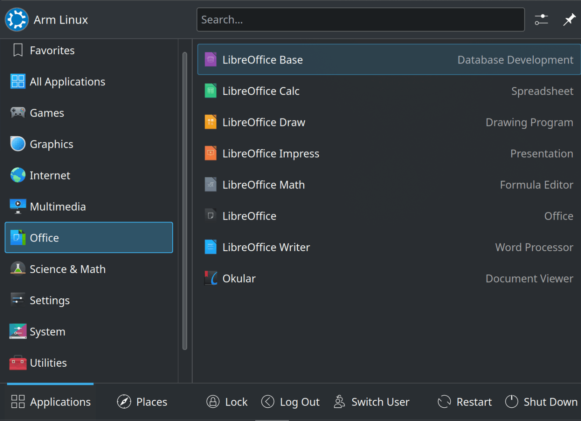Launch LibreOffice Writer entry
The width and height of the screenshot is (581, 421).
tap(389, 247)
